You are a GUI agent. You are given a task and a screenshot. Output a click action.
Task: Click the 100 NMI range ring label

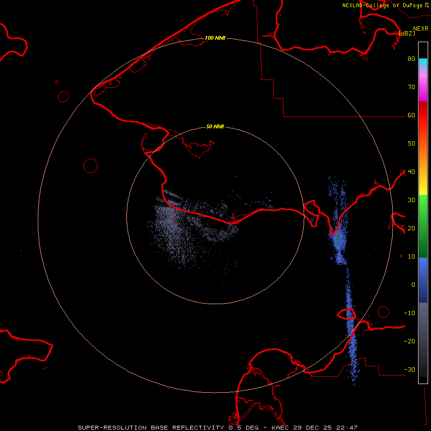point(215,38)
